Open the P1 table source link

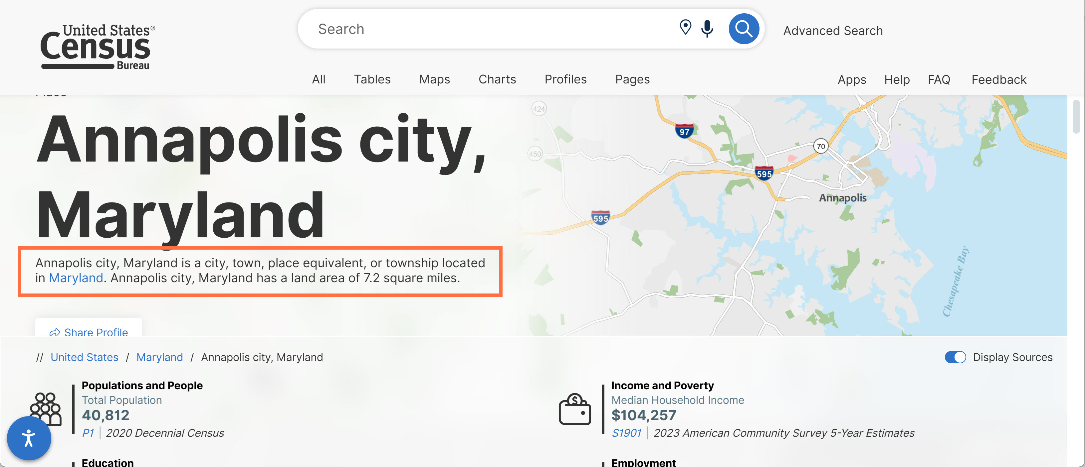click(x=88, y=433)
